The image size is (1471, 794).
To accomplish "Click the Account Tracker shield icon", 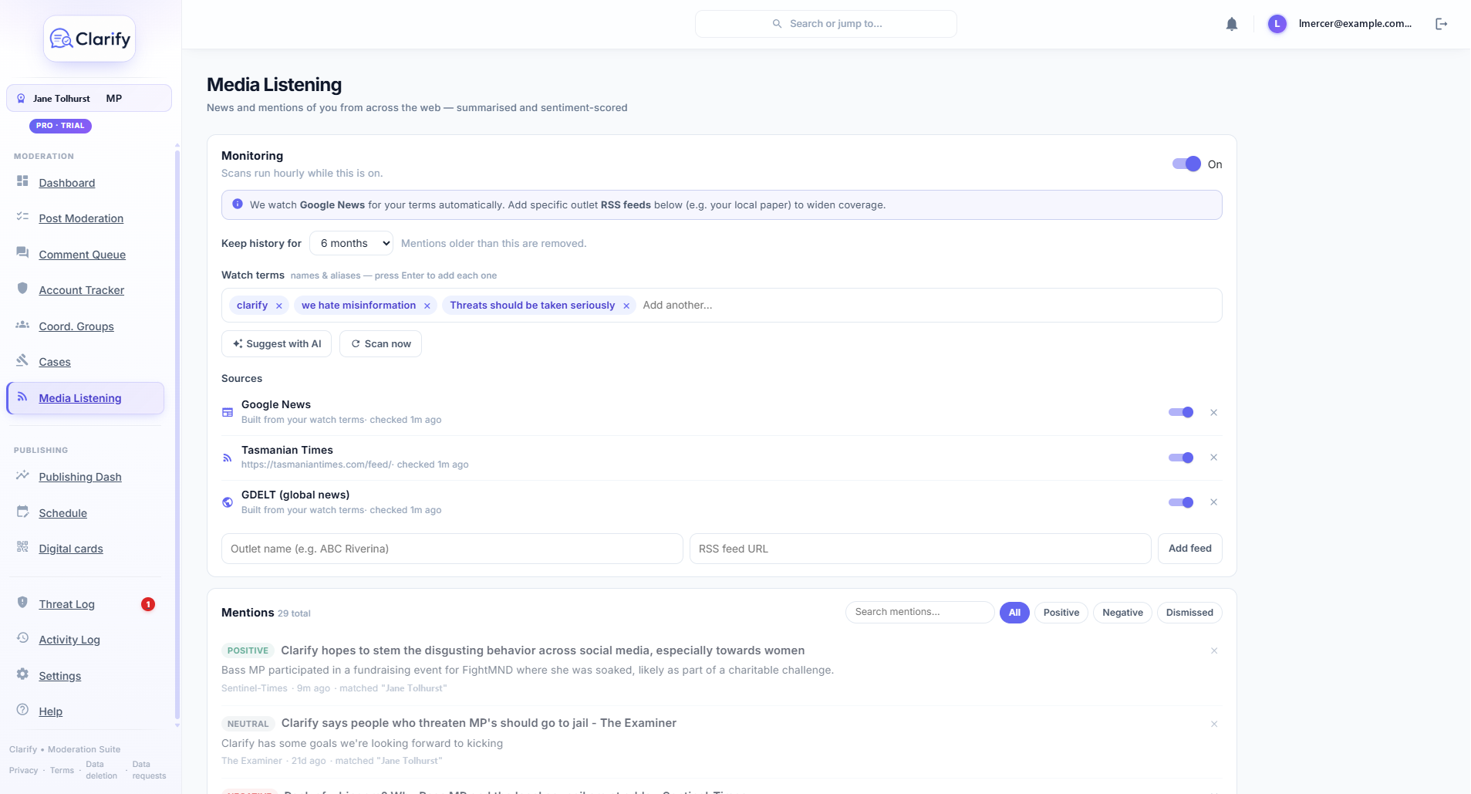I will 22,289.
